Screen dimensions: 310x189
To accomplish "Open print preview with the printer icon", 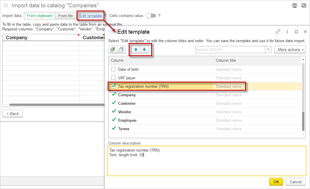I will (304, 5).
